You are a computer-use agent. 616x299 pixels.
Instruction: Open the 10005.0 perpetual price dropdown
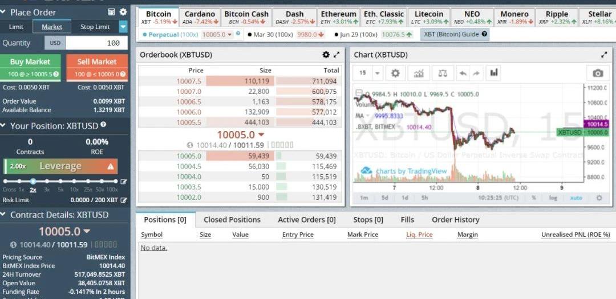click(x=230, y=35)
